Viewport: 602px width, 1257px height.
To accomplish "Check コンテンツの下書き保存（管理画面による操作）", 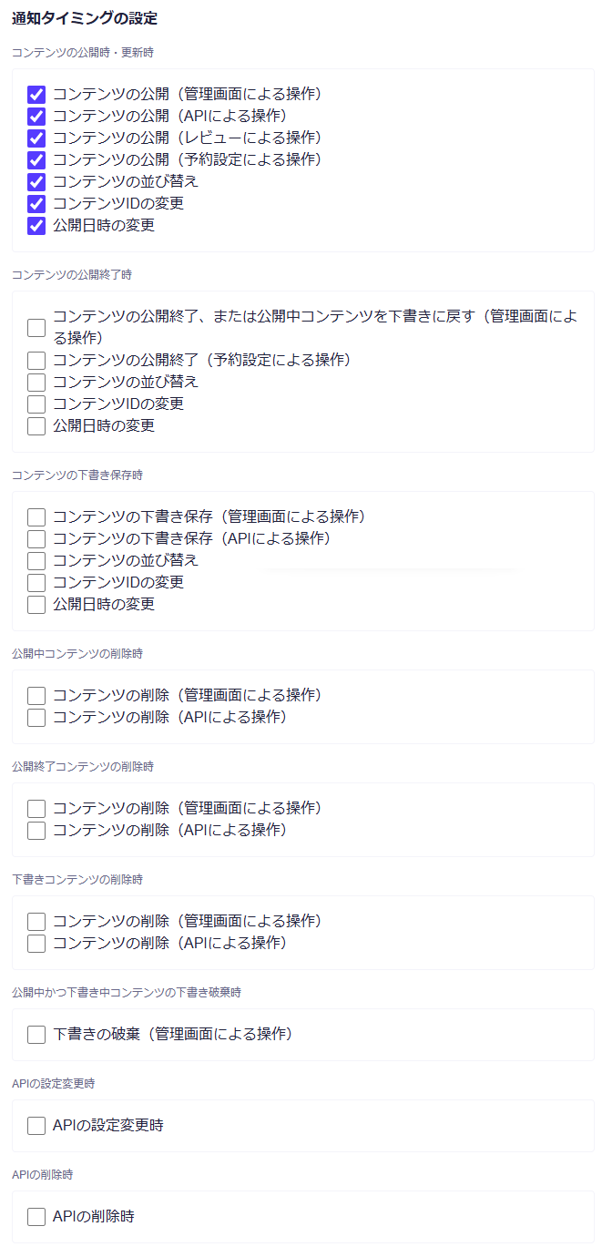I will tap(36, 516).
